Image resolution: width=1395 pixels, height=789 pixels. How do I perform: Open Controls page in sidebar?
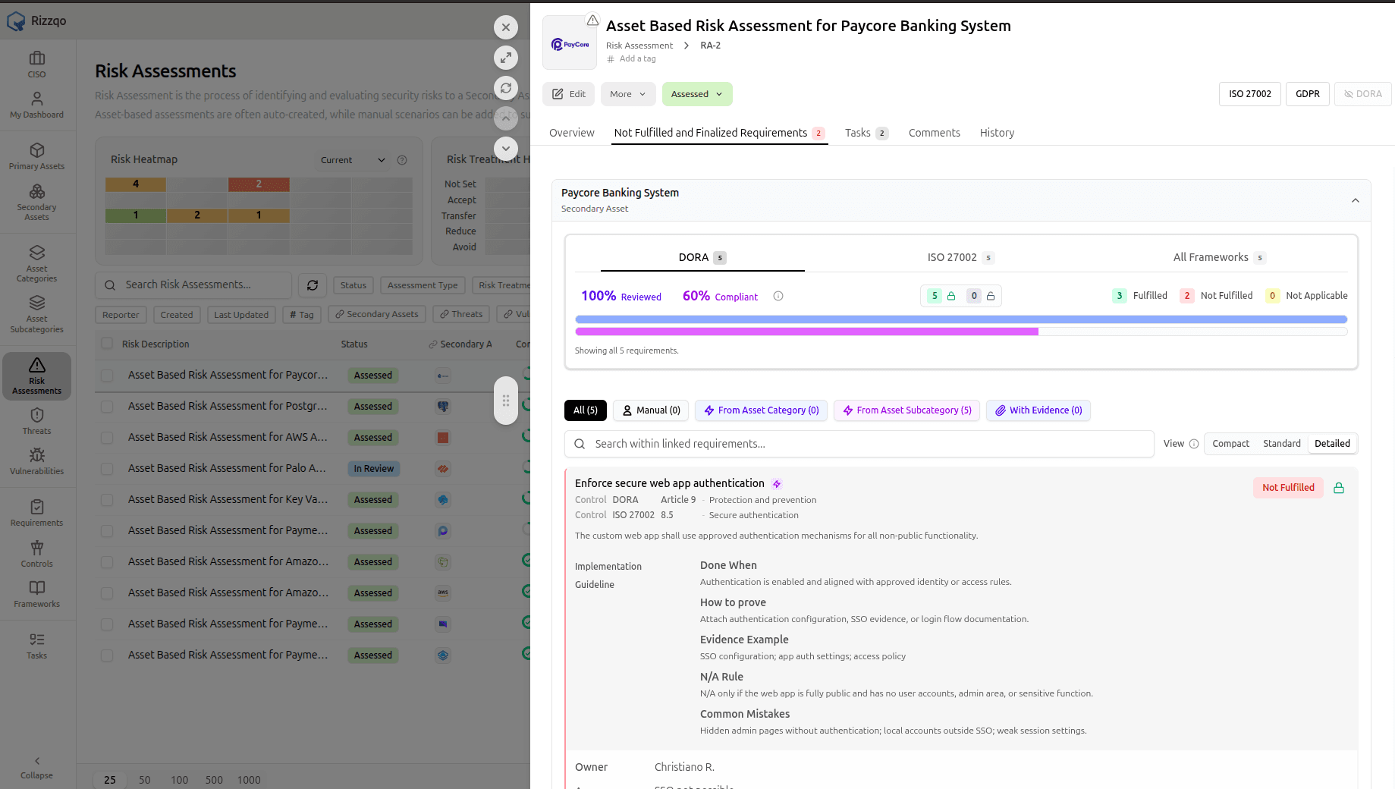click(36, 554)
